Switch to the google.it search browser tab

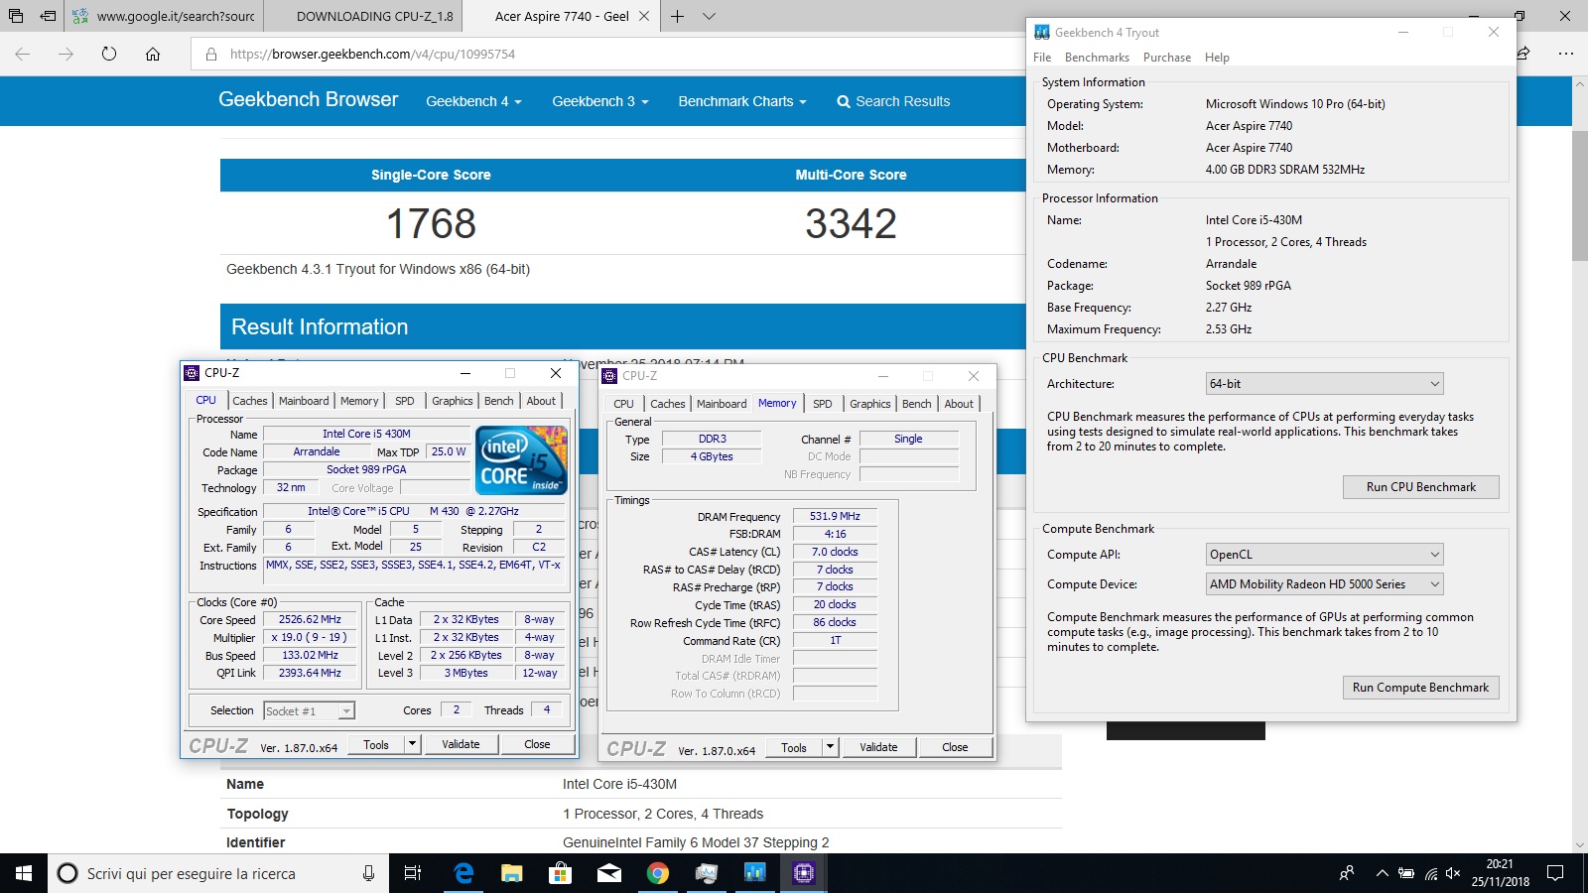[x=163, y=16]
